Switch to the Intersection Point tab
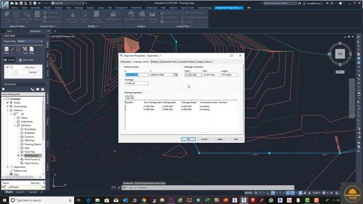The image size is (363, 204). (169, 62)
